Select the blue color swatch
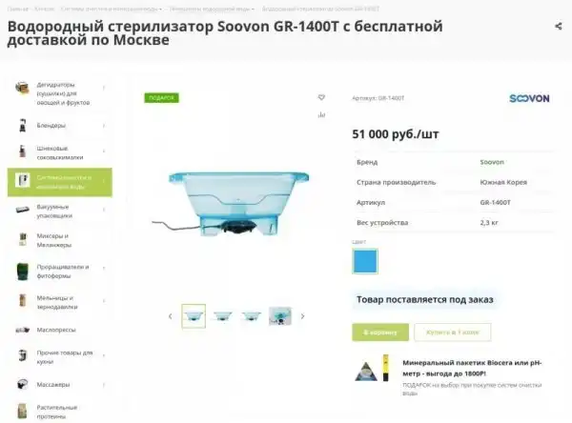The height and width of the screenshot is (423, 572). click(x=365, y=261)
